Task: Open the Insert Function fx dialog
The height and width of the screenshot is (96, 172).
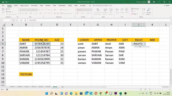Action: pos(25,20)
